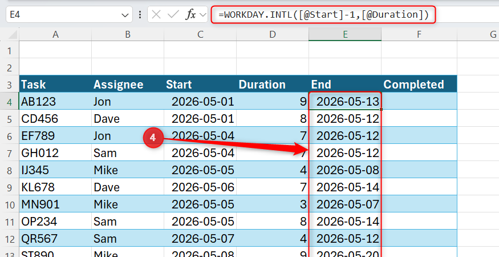Viewport: 499px width, 257px height.
Task: Click the Assignee header cell
Action: coord(128,84)
